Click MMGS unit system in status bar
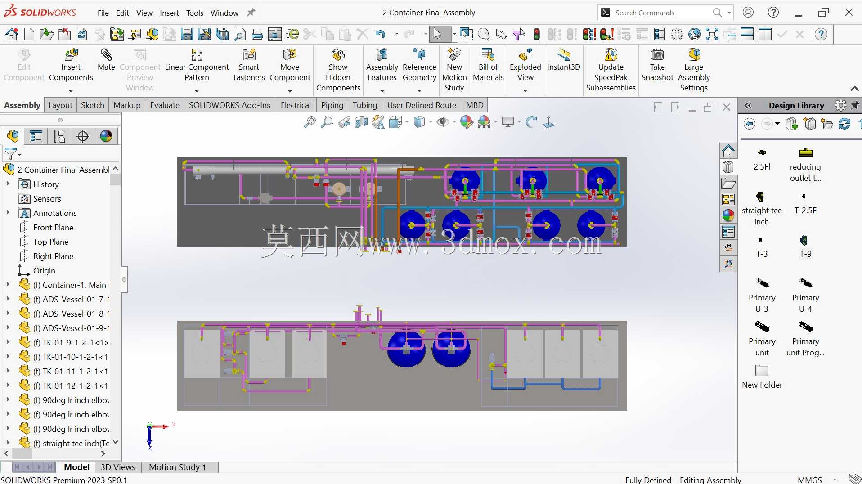Screen dimensions: 862x484 coord(810,480)
